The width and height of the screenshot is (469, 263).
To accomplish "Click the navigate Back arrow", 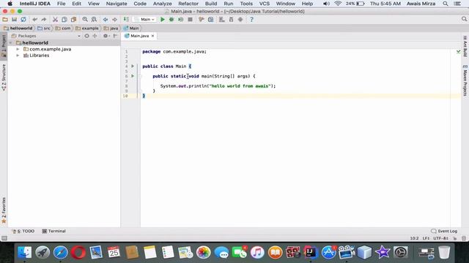I will click(106, 20).
